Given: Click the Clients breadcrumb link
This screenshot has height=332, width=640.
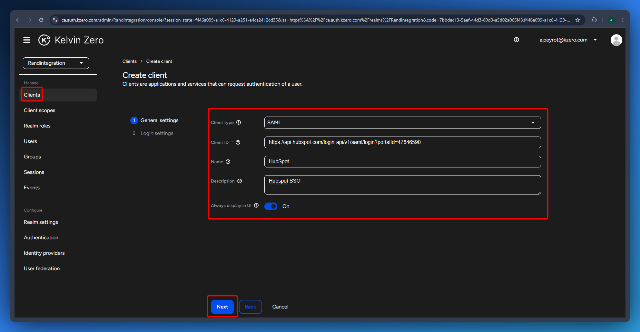Looking at the screenshot, I should 130,61.
